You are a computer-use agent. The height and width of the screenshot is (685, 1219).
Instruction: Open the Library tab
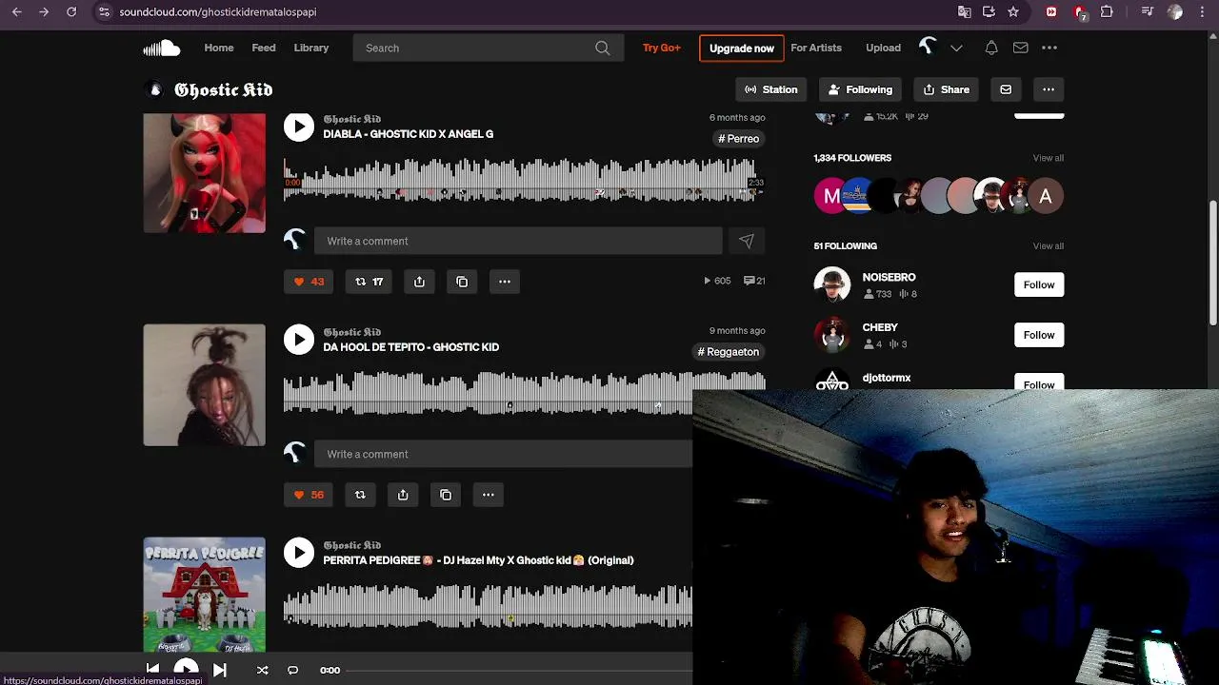pyautogui.click(x=311, y=48)
